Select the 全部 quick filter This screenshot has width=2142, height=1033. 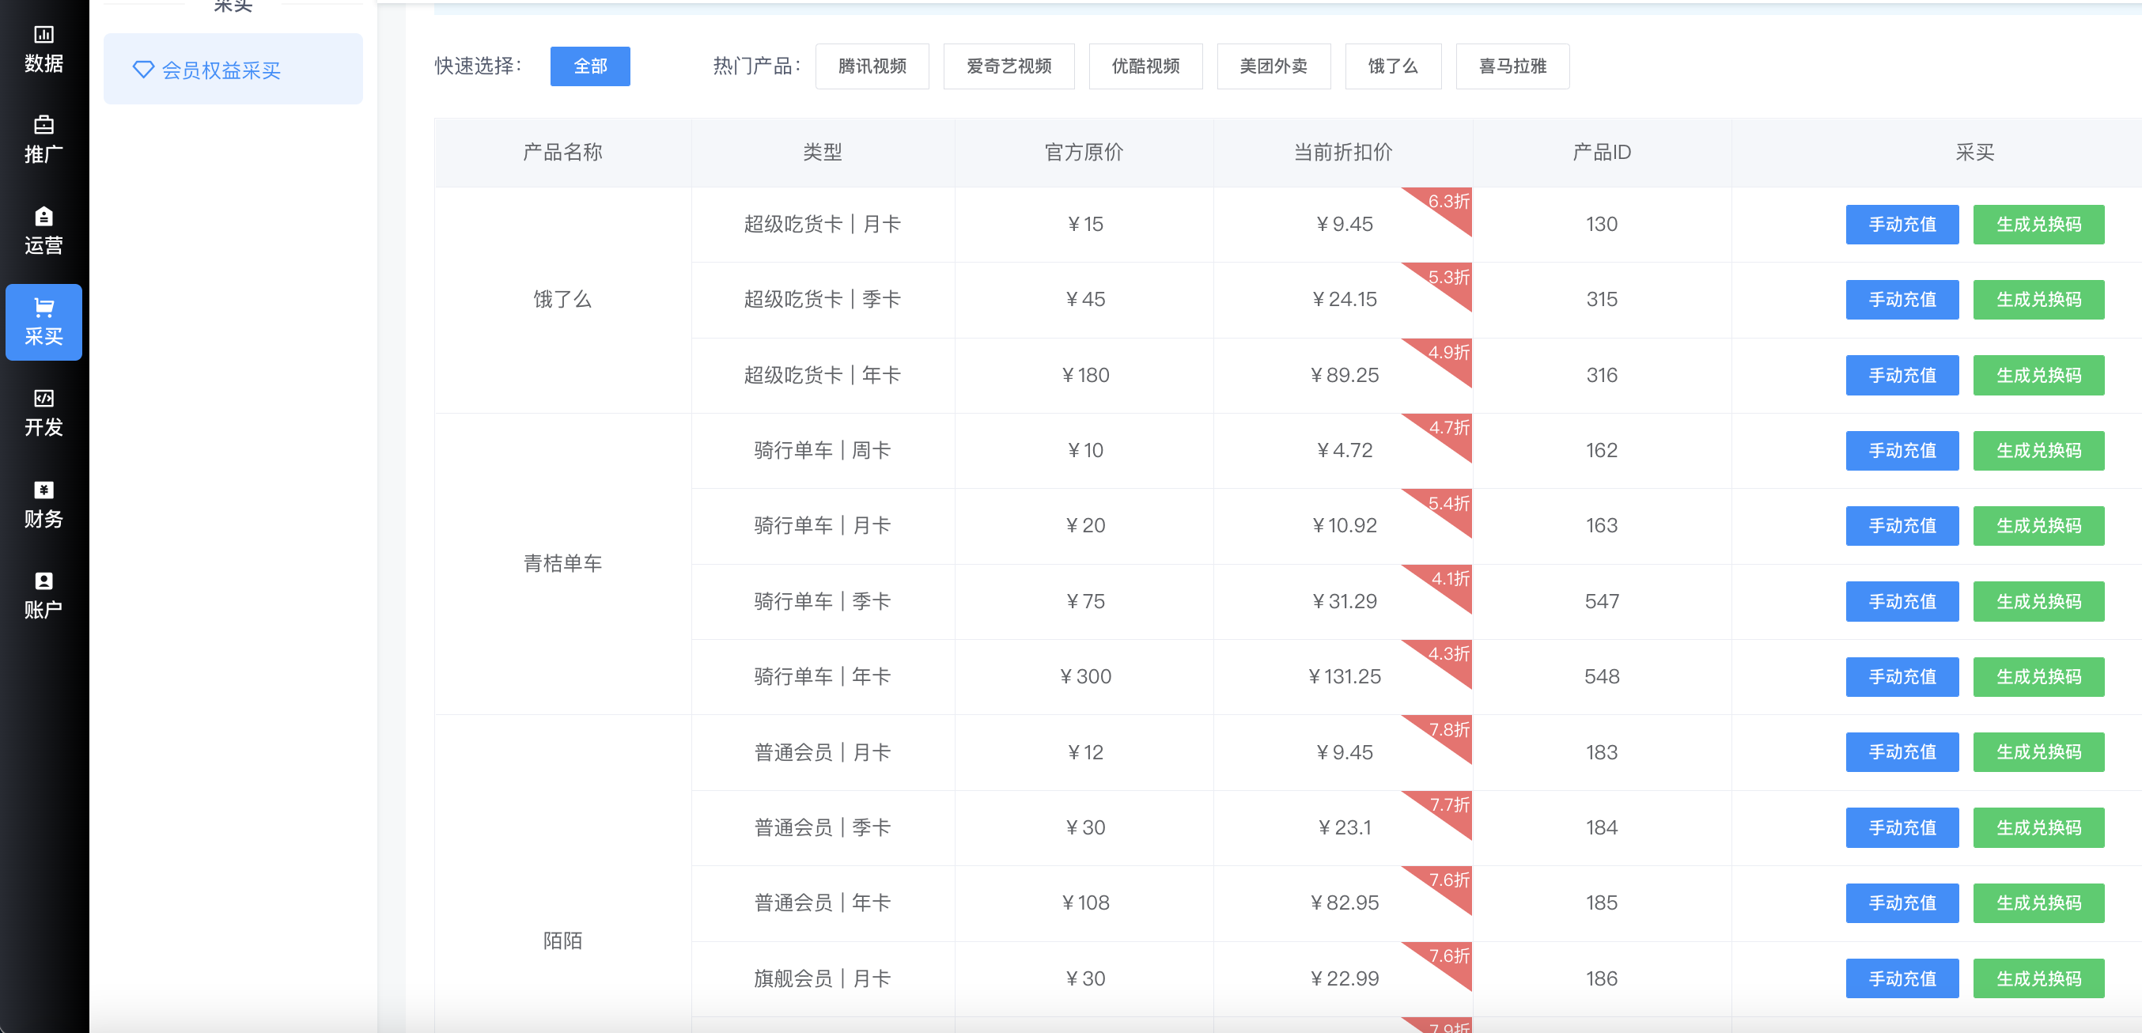click(589, 66)
